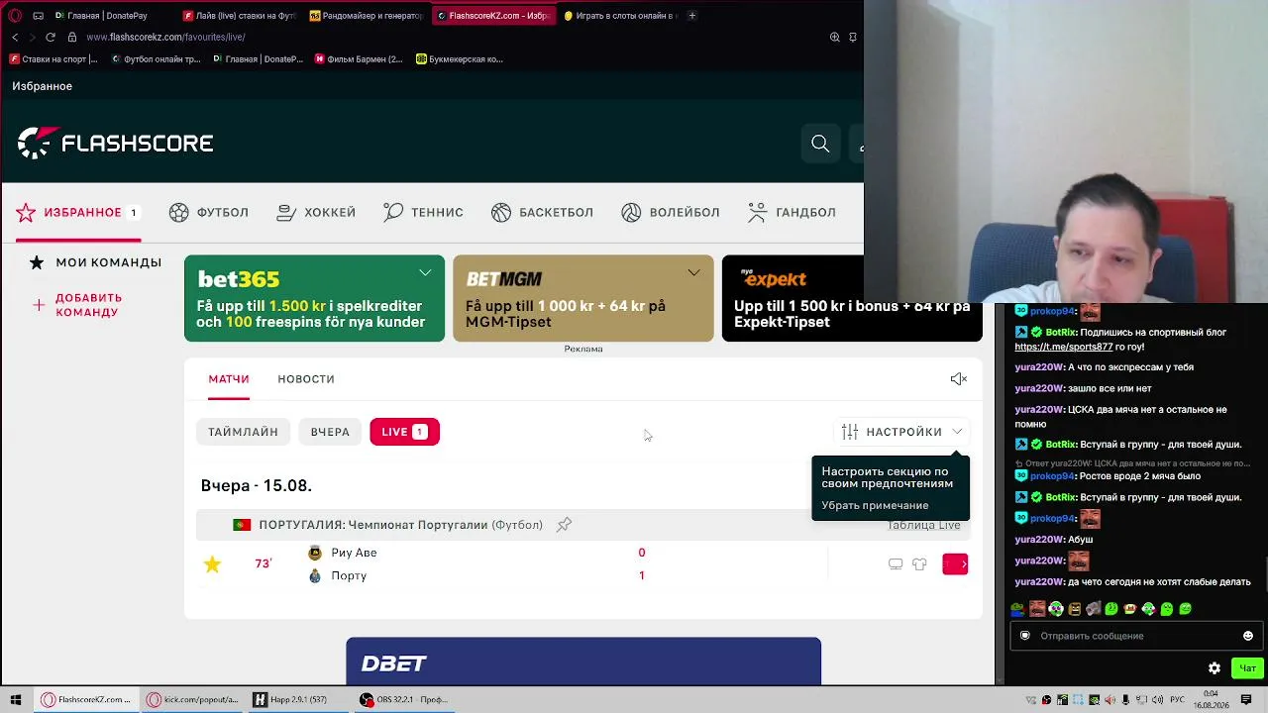Viewport: 1268px width, 713px height.
Task: Switch to the Рандомайзер и генератор browser tab
Action: (366, 16)
